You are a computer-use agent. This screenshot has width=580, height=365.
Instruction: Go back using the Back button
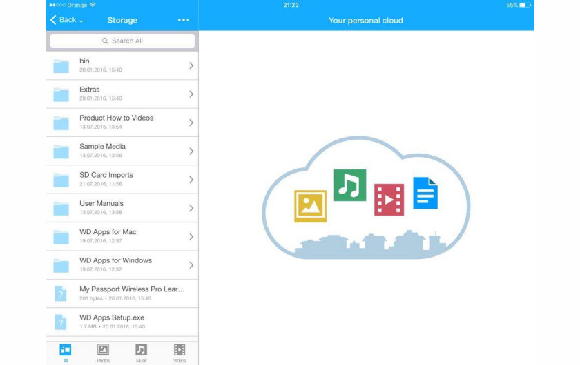[63, 20]
